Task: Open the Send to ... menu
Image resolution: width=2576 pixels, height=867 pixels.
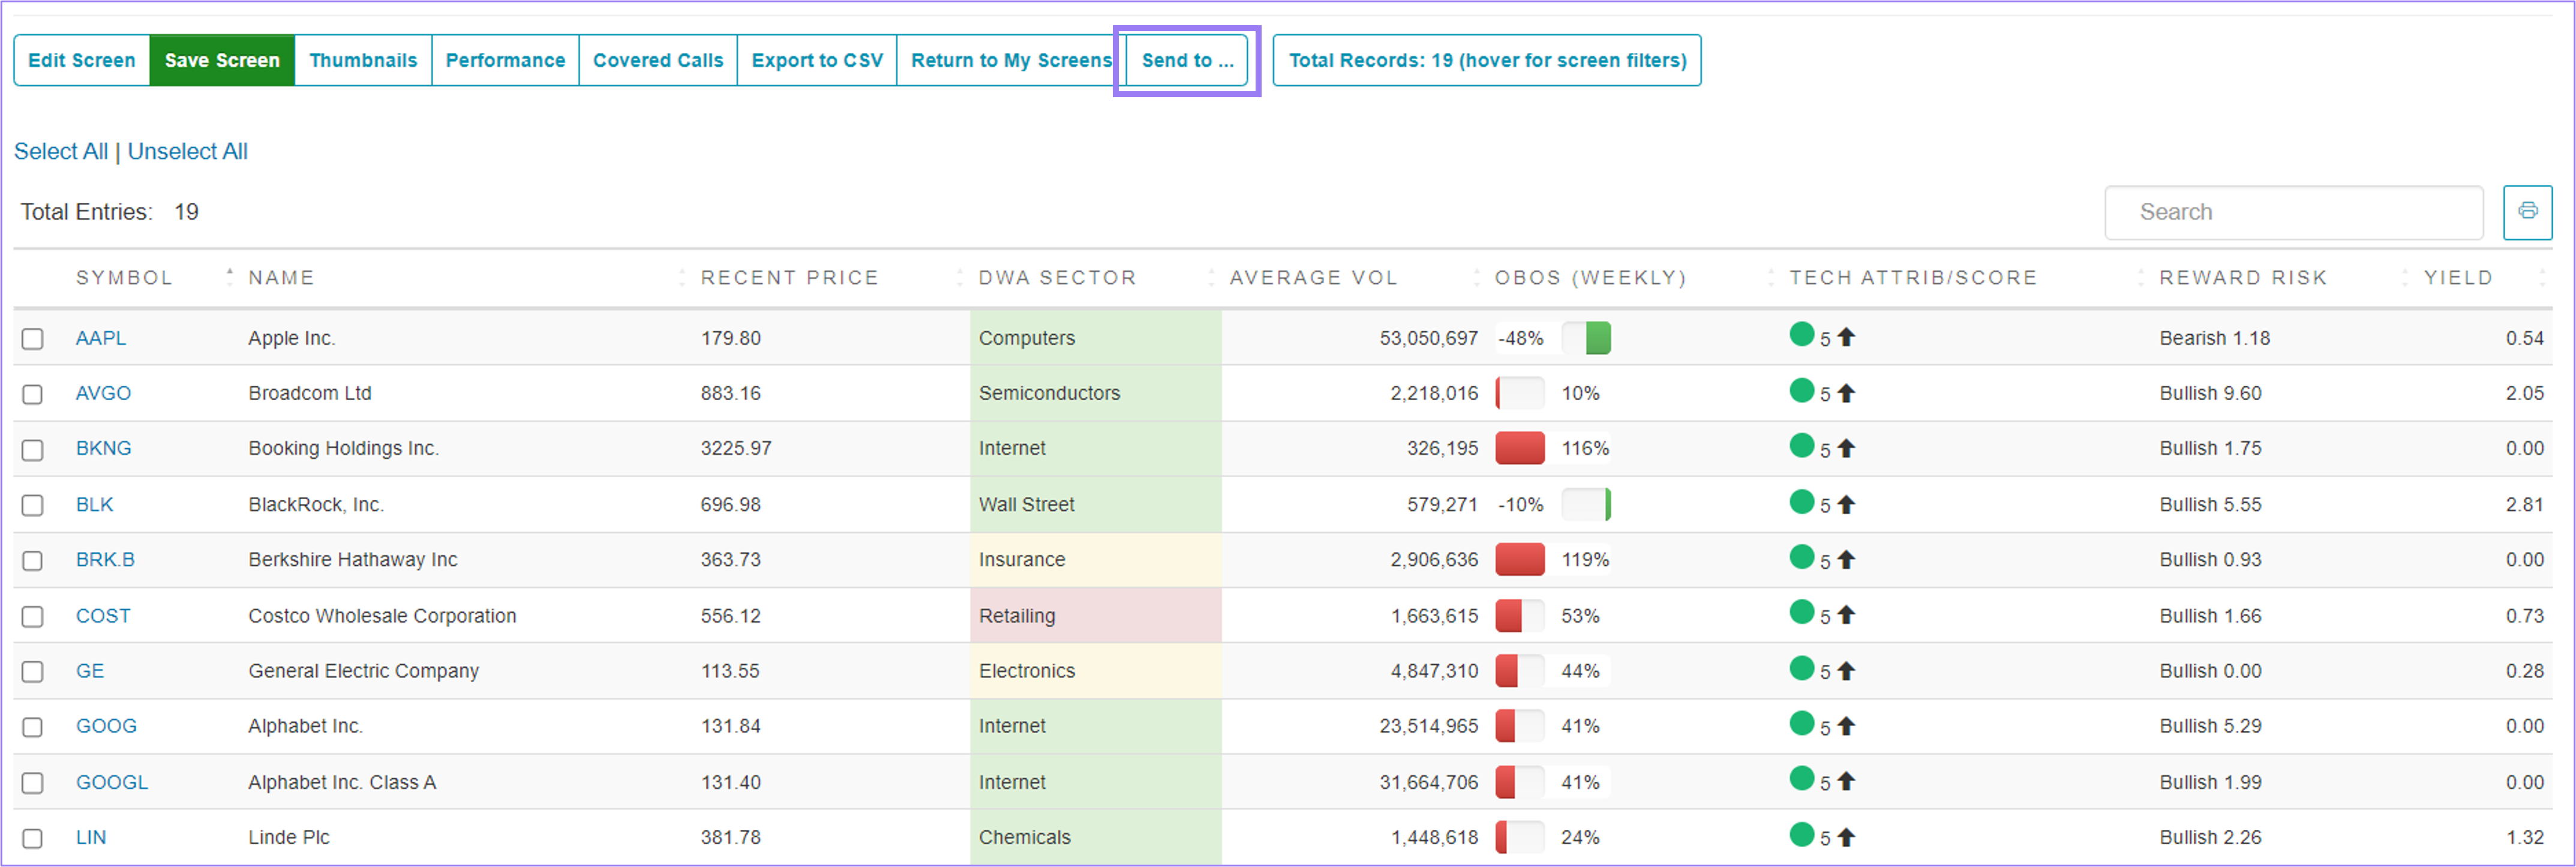Action: tap(1187, 60)
